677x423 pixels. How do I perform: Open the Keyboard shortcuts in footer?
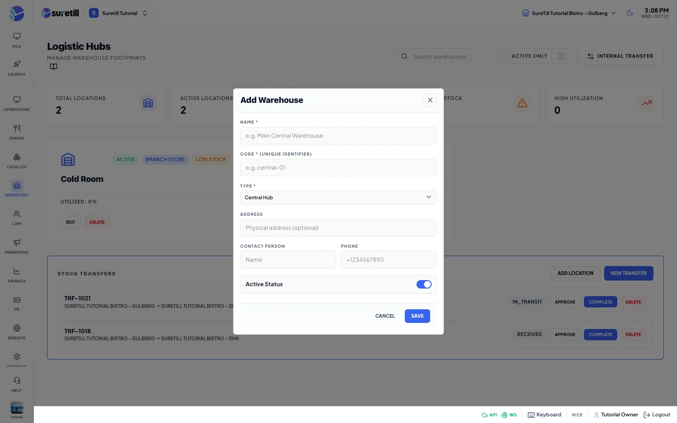tap(544, 415)
